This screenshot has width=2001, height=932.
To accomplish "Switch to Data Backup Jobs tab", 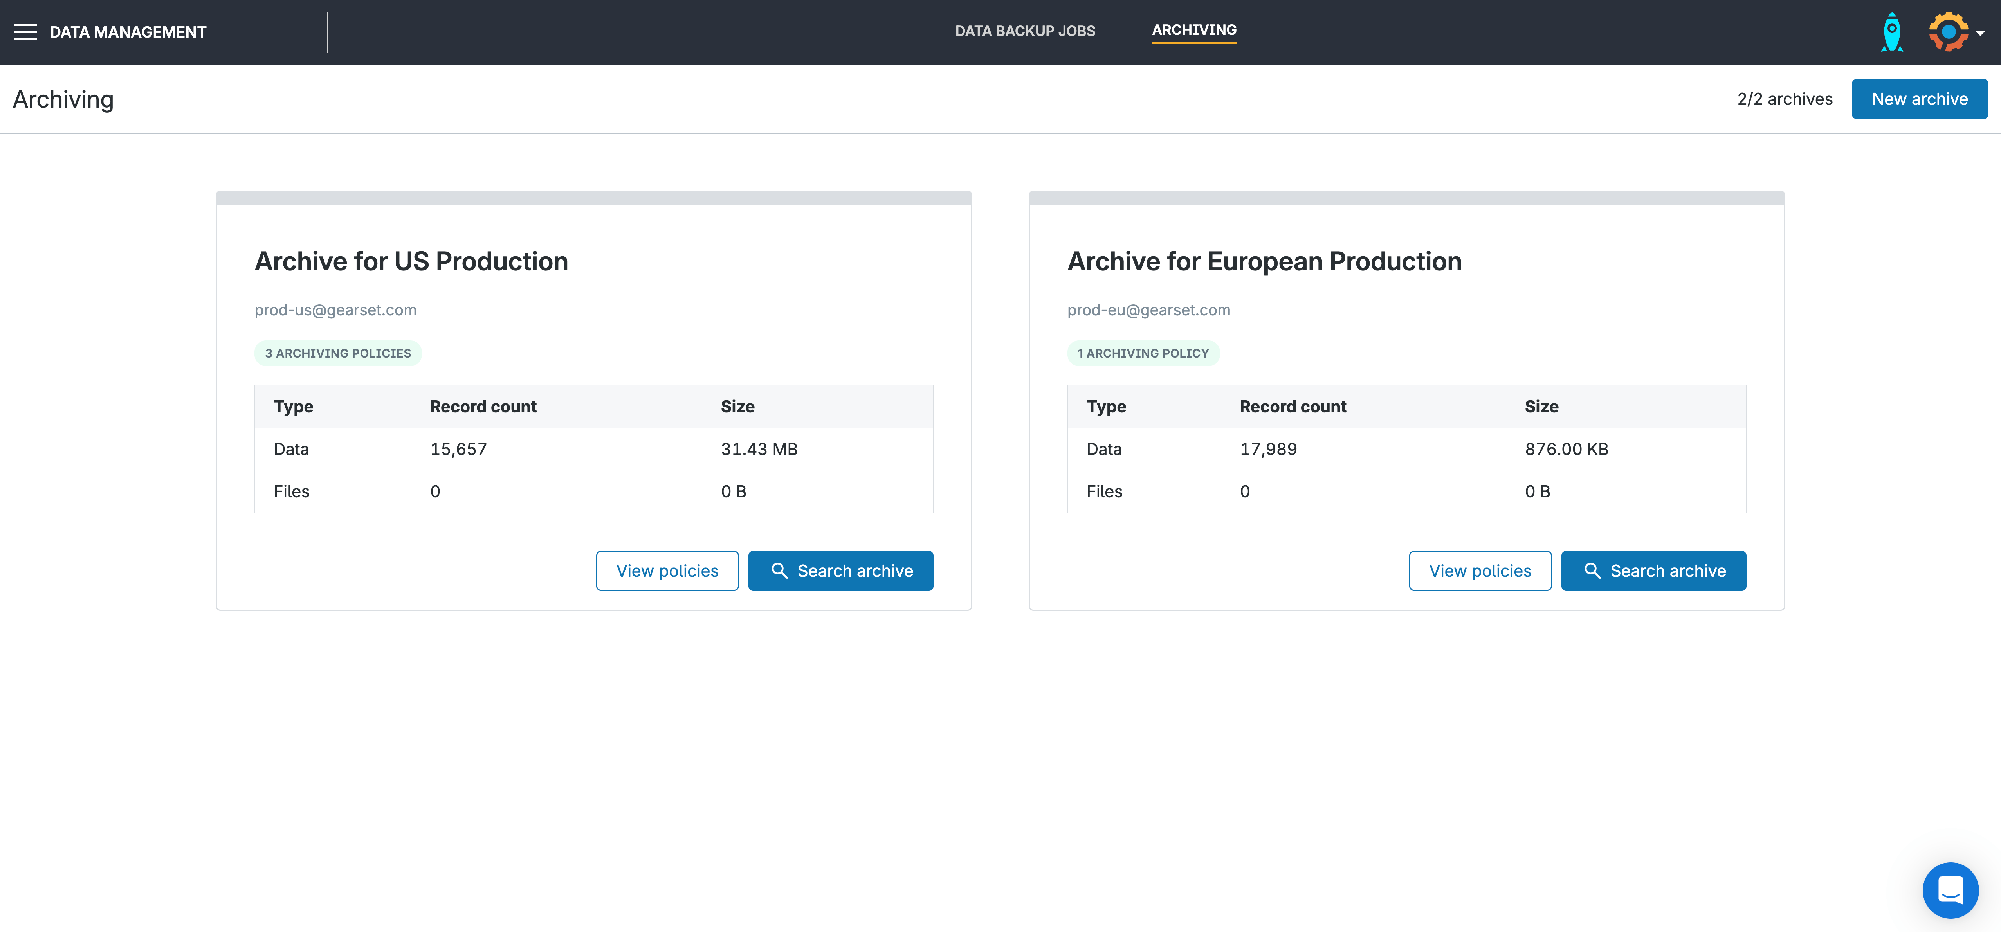I will click(1025, 31).
